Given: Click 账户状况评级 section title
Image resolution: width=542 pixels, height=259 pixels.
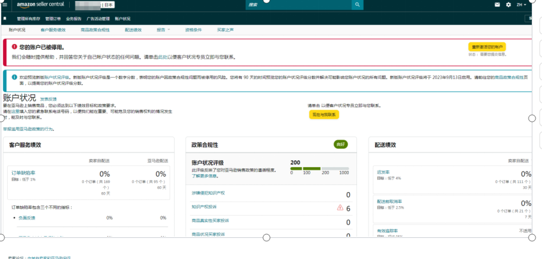Looking at the screenshot, I should coord(208,163).
